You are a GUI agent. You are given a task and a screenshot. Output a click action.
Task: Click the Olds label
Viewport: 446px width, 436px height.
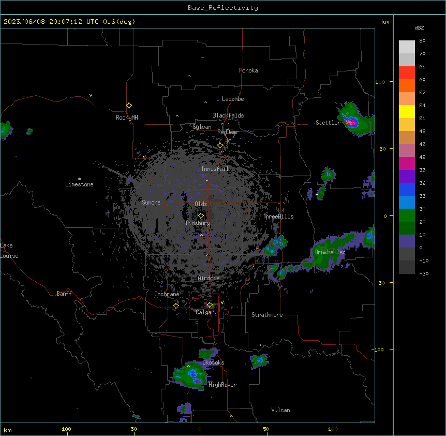[201, 204]
